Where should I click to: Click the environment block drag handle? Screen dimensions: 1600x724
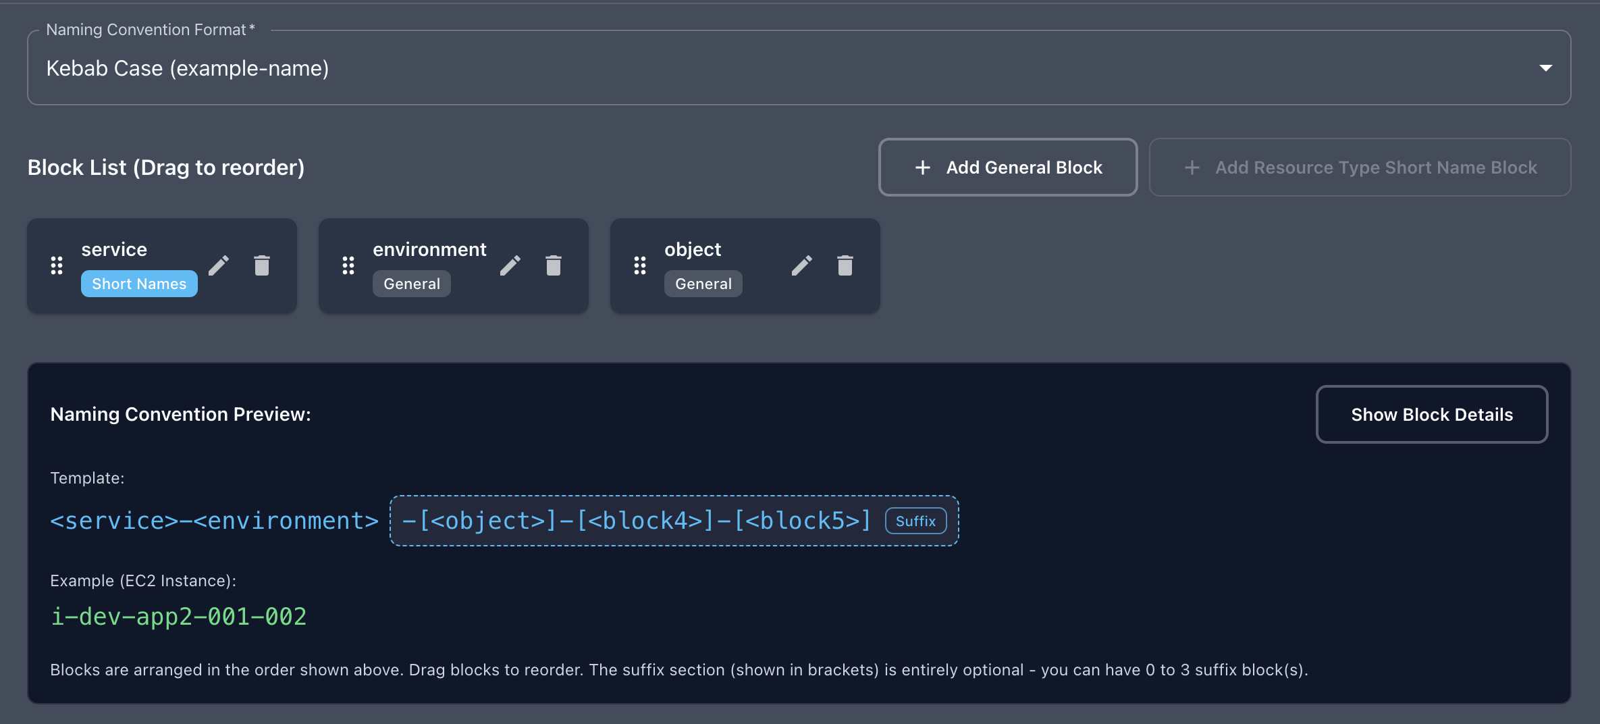coord(348,265)
